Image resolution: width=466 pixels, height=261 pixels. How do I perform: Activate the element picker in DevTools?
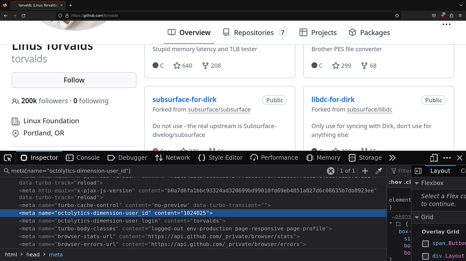(x=8, y=157)
